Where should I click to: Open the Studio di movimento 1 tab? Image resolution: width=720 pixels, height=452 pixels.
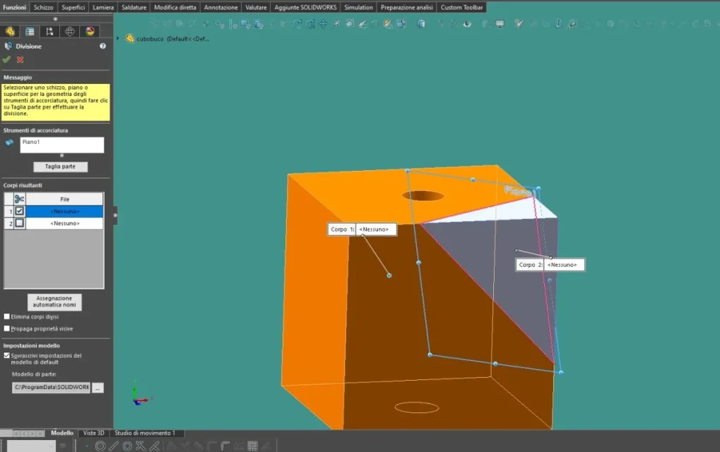coord(145,433)
